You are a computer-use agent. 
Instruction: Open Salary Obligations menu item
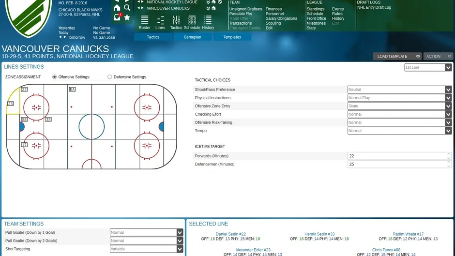281,18
